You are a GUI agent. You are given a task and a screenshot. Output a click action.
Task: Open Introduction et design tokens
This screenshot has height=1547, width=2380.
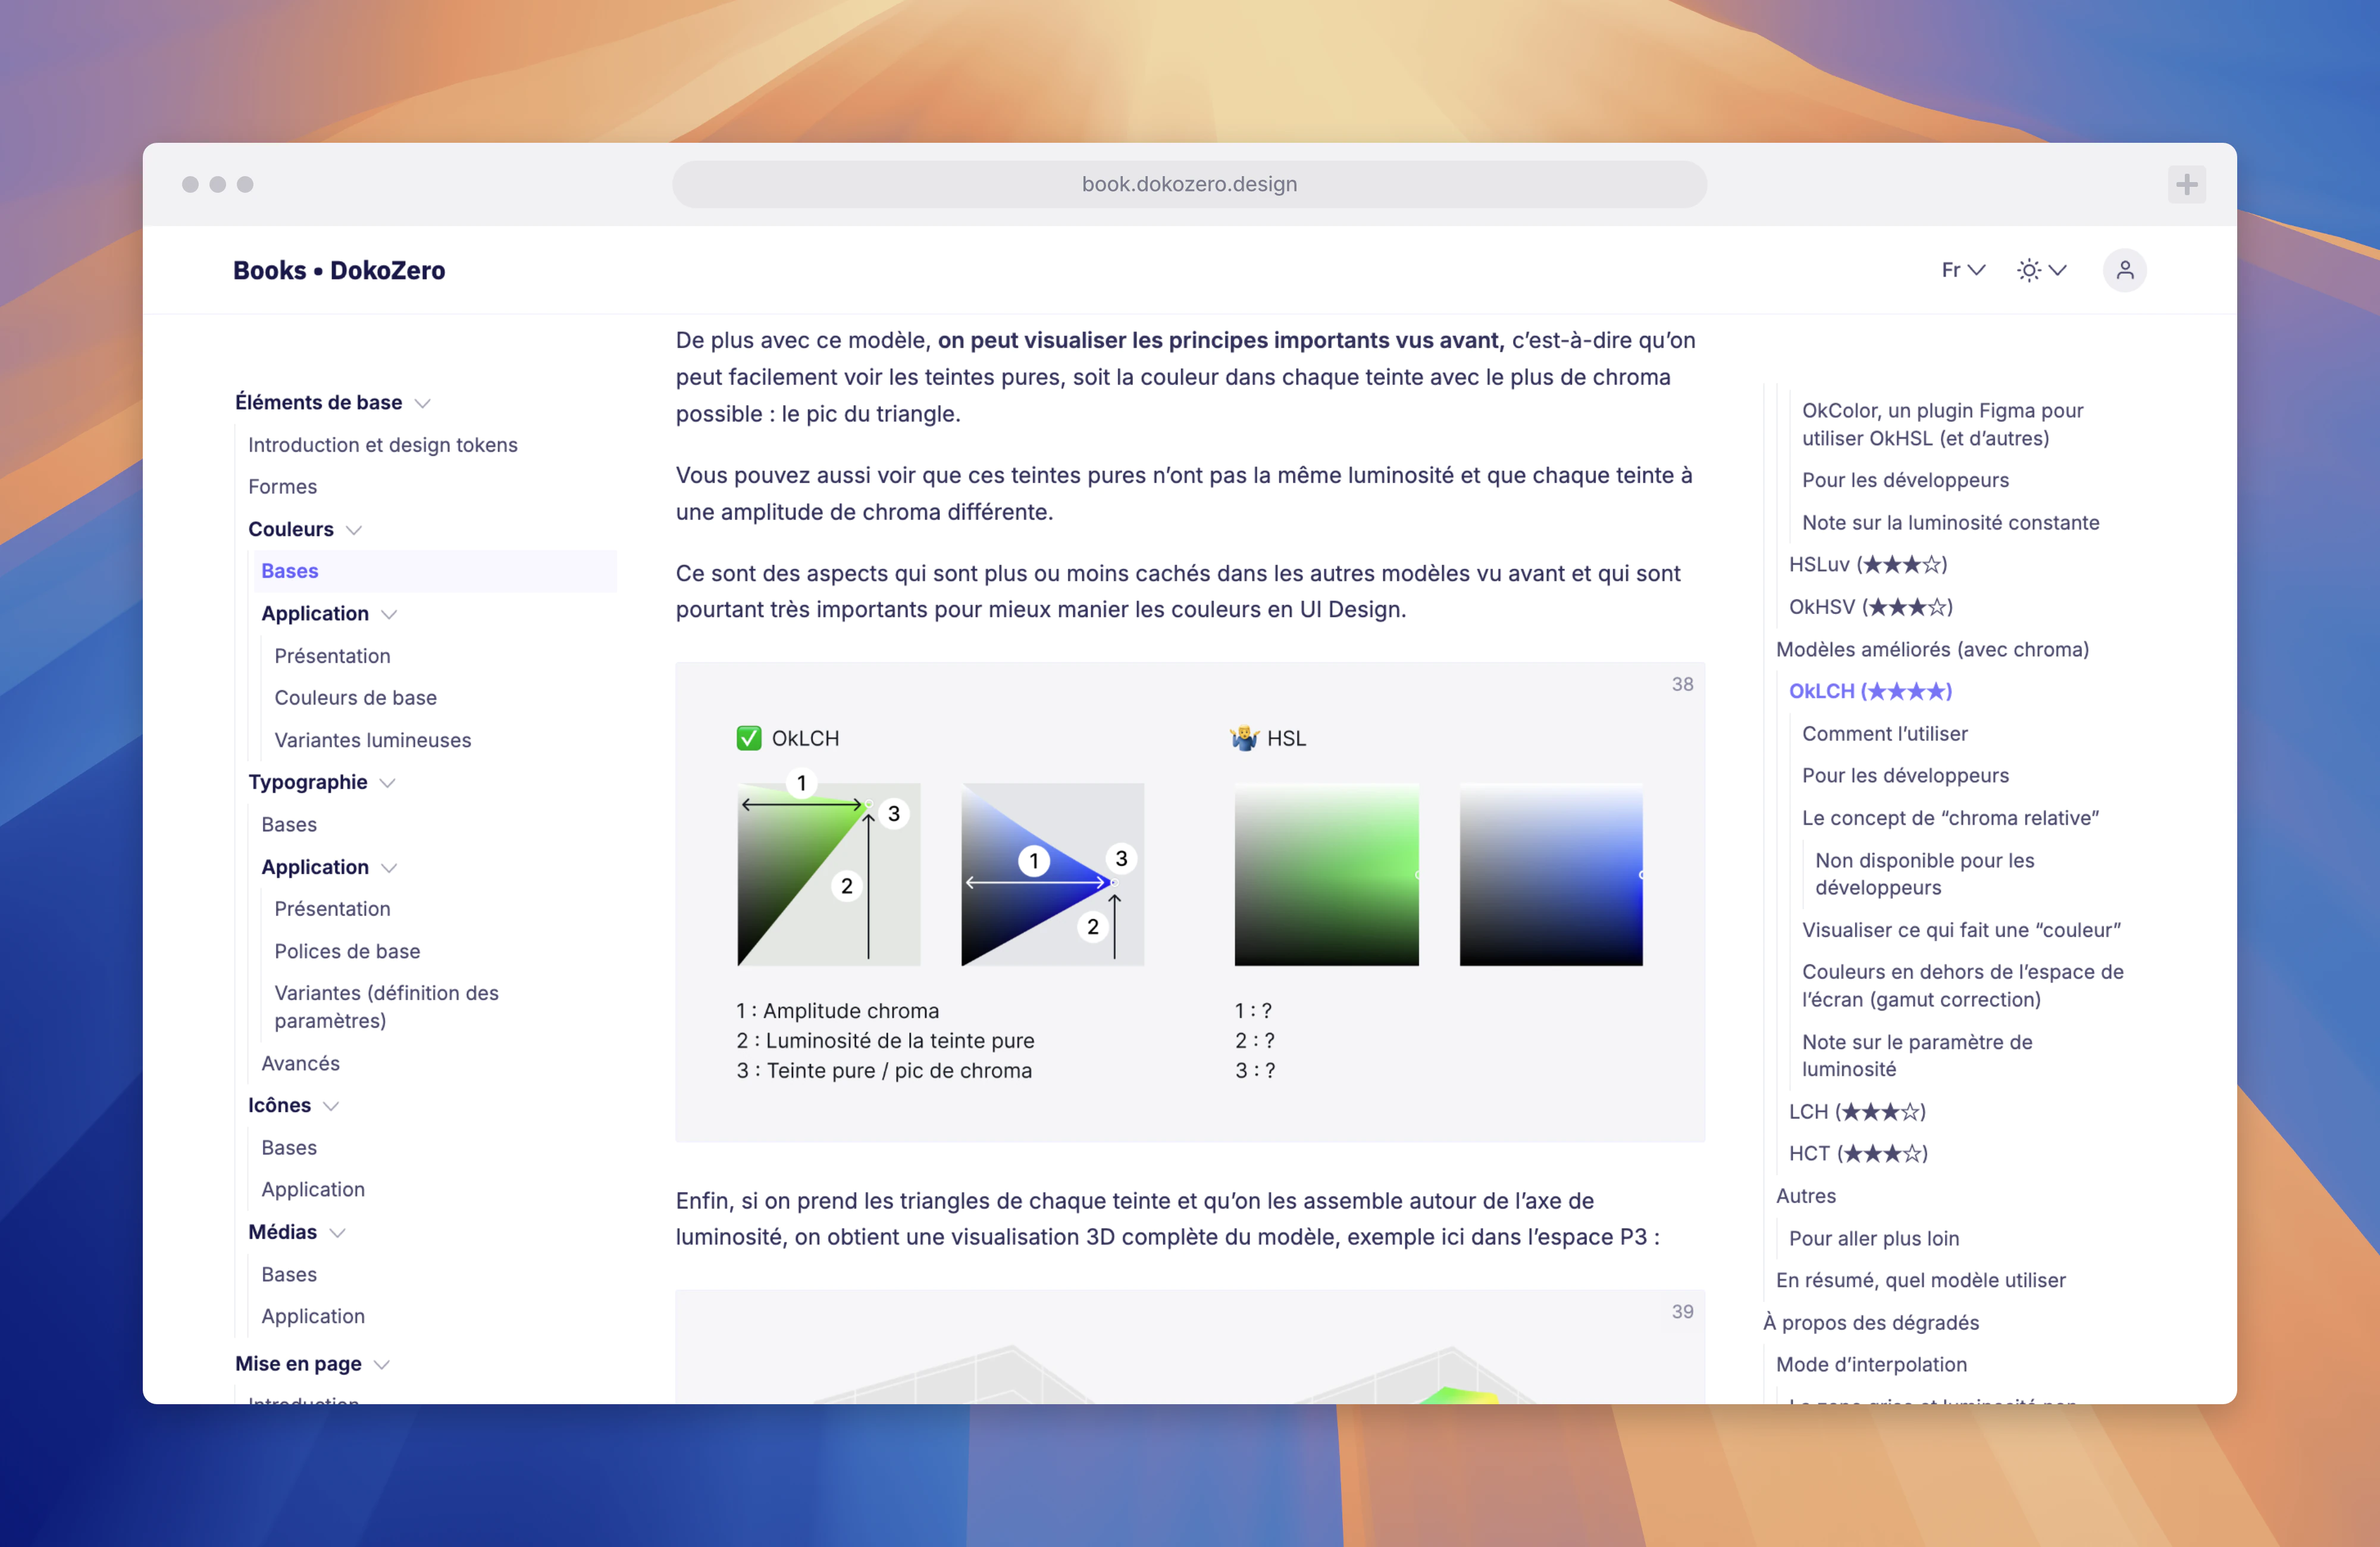pyautogui.click(x=383, y=445)
